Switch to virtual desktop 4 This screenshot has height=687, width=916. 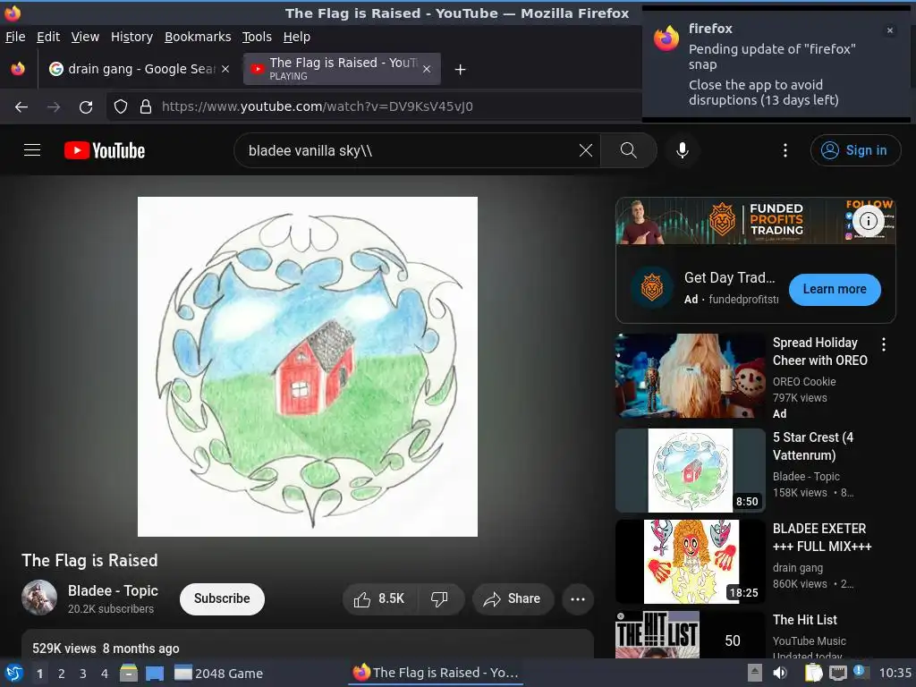coord(105,674)
